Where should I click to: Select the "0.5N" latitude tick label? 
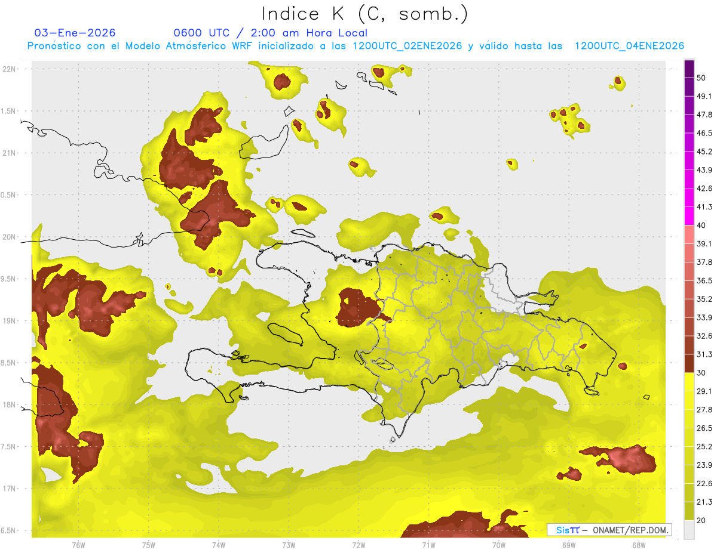(x=9, y=195)
